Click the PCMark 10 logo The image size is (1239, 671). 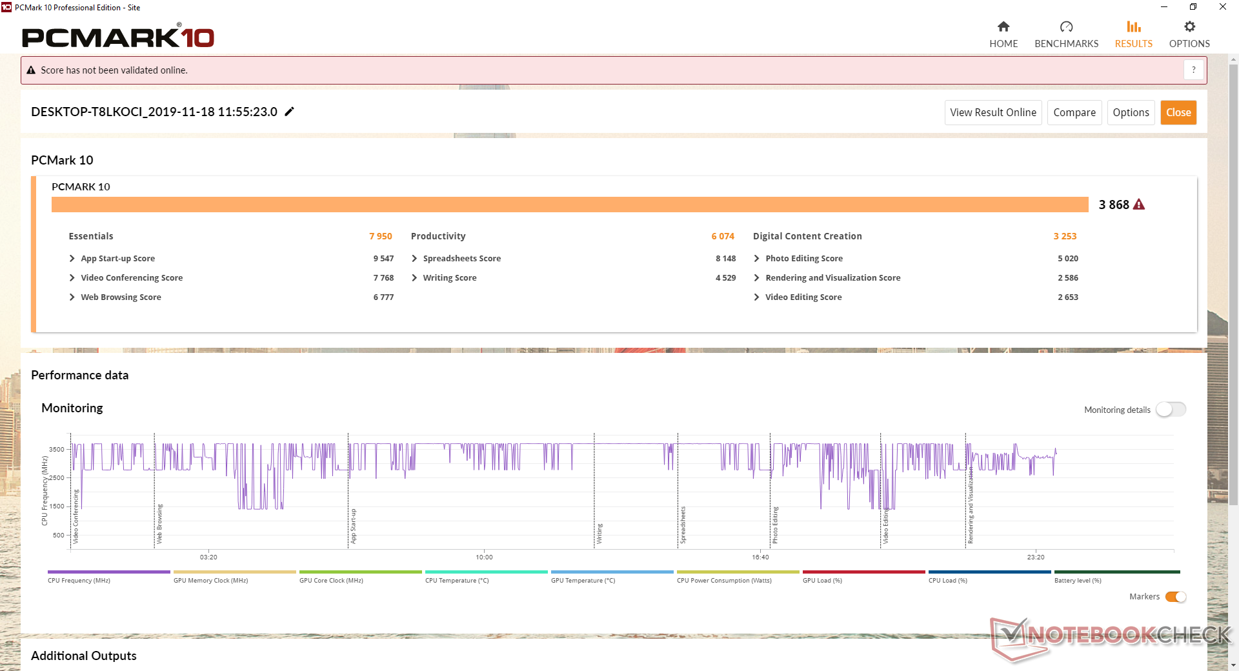tap(118, 37)
